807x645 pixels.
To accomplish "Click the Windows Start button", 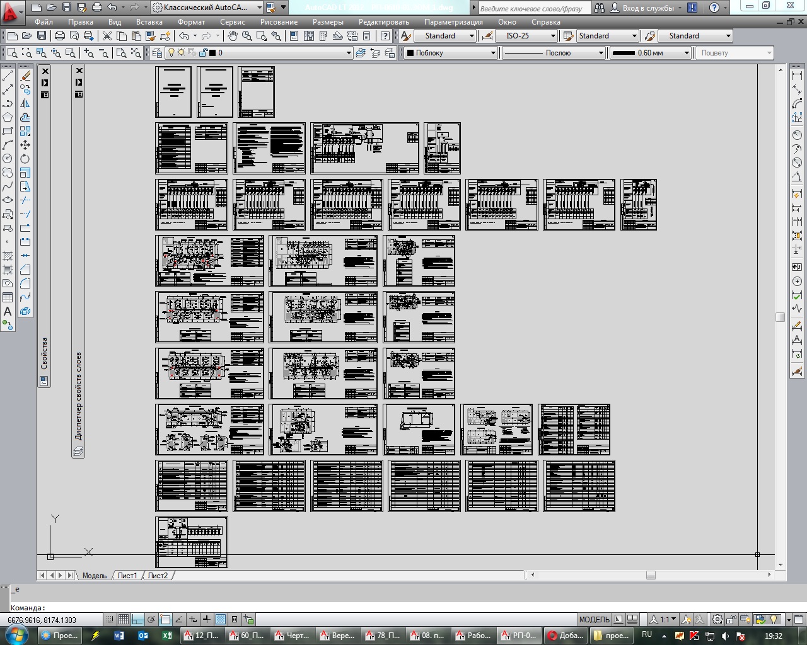I will 17,635.
